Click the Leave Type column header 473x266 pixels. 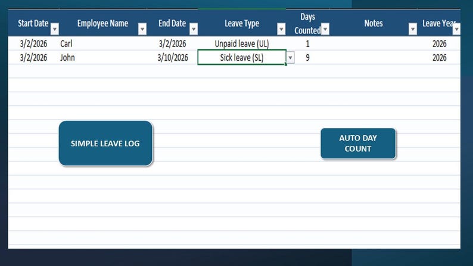tap(242, 23)
